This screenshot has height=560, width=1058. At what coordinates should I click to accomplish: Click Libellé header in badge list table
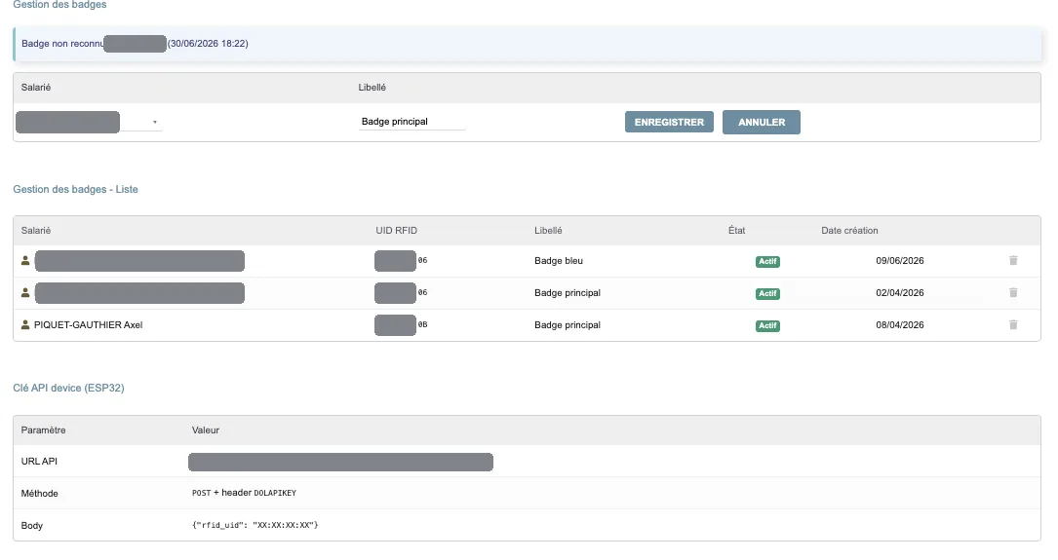click(x=548, y=231)
